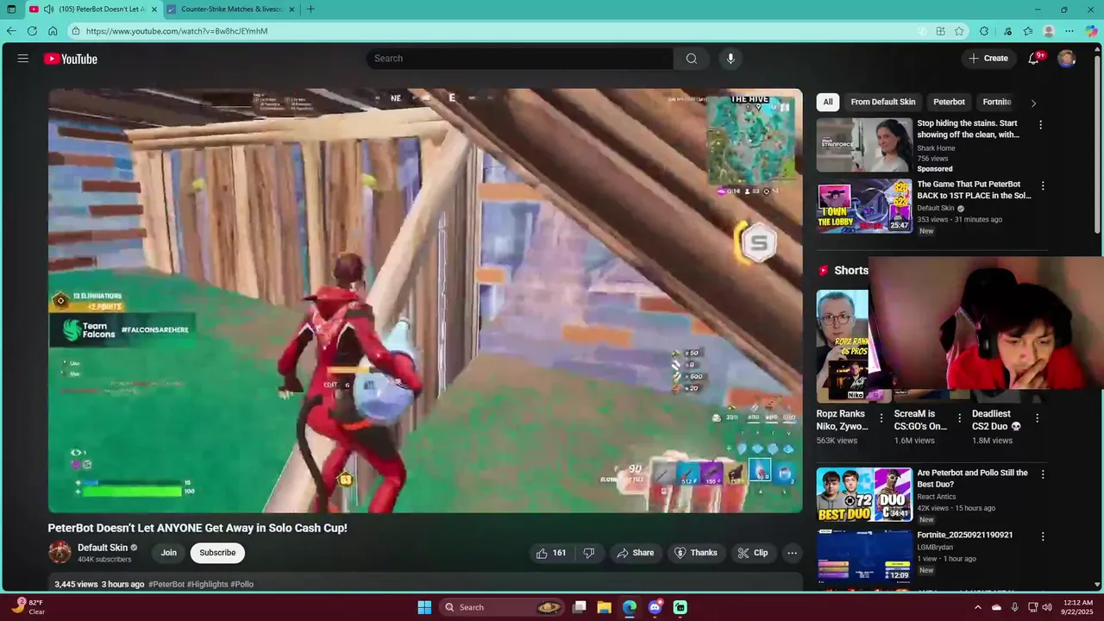Open options for Fortnite_20250921190921 video
This screenshot has width=1104, height=621.
click(x=1043, y=536)
